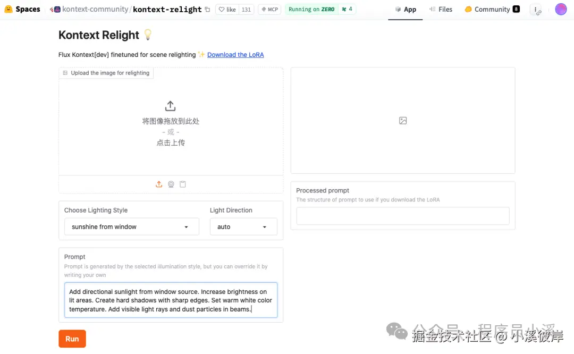This screenshot has height=354, width=574.
Task: Click the Running on ZERO status badge
Action: (x=311, y=9)
